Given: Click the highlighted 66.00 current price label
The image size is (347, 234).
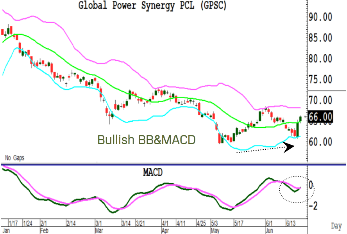Looking at the screenshot, I should 320,117.
